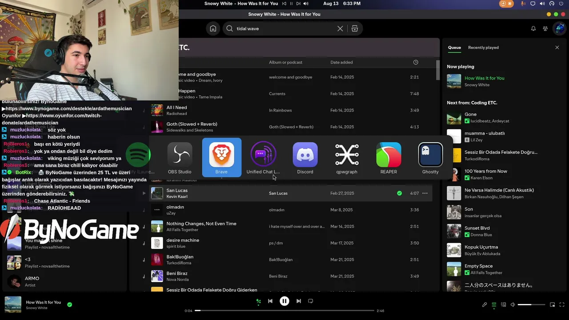Switch to Ghostty in the app switcher

[430, 158]
